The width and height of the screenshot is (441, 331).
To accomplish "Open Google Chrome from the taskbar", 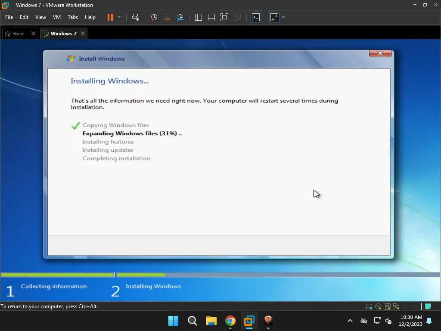I will coord(230,321).
